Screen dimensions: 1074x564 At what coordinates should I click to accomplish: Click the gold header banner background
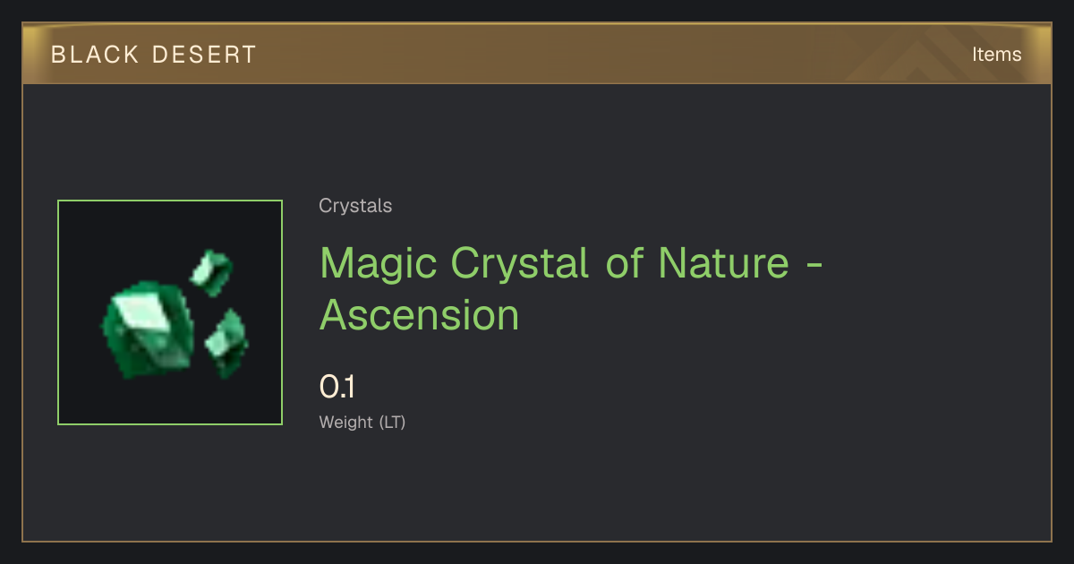coord(537,55)
